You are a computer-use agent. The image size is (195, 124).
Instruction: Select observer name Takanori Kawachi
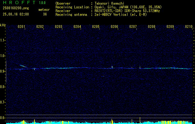(x=109, y=4)
